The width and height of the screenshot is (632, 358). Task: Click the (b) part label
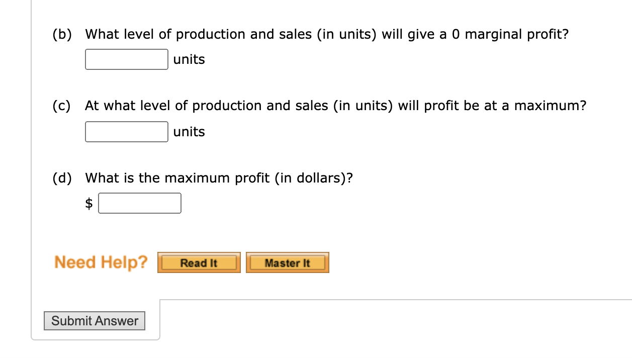click(x=62, y=35)
